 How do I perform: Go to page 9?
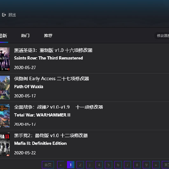(146, 165)
